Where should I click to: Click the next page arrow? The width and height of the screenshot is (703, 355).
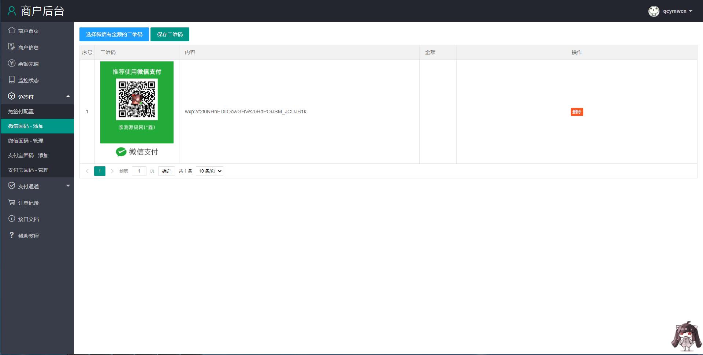pos(112,171)
